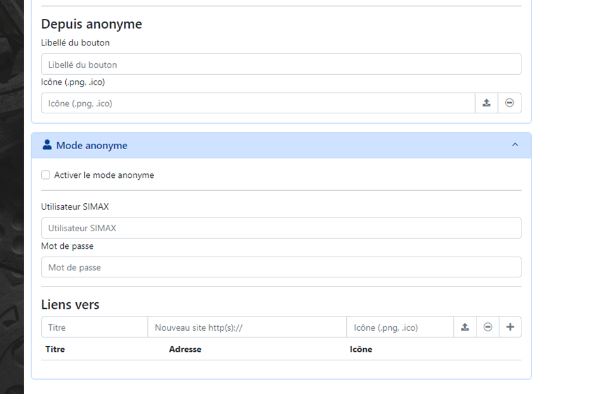
Task: Focus the 'Utilisateur SIMAX' text field
Action: point(281,228)
